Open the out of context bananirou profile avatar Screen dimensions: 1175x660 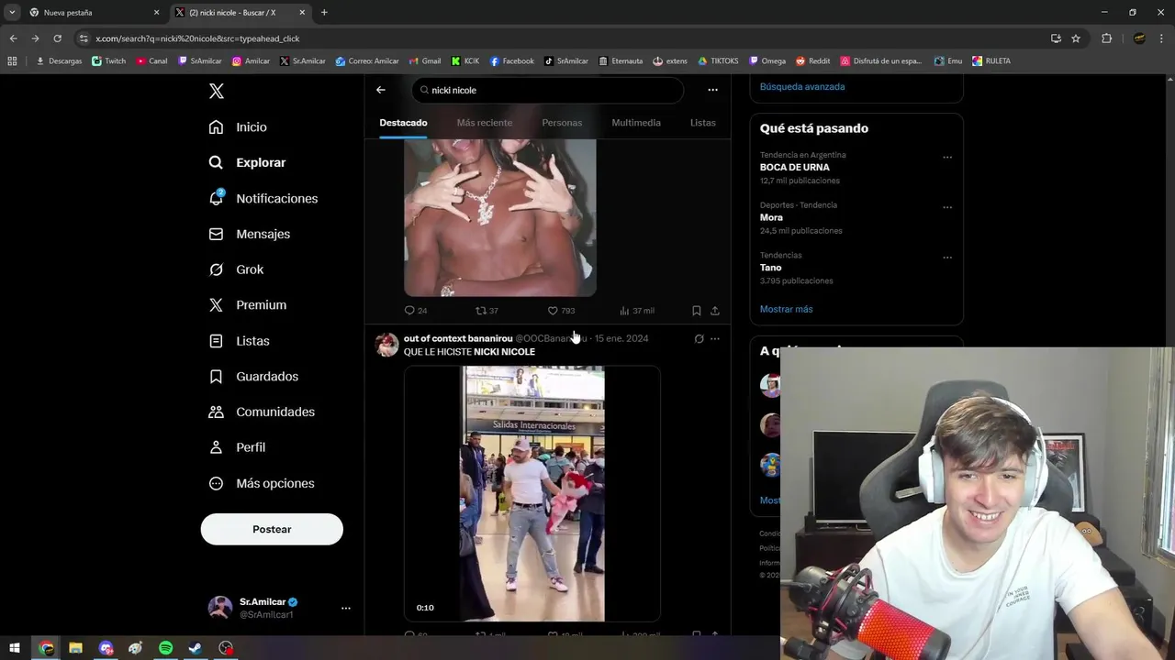387,345
